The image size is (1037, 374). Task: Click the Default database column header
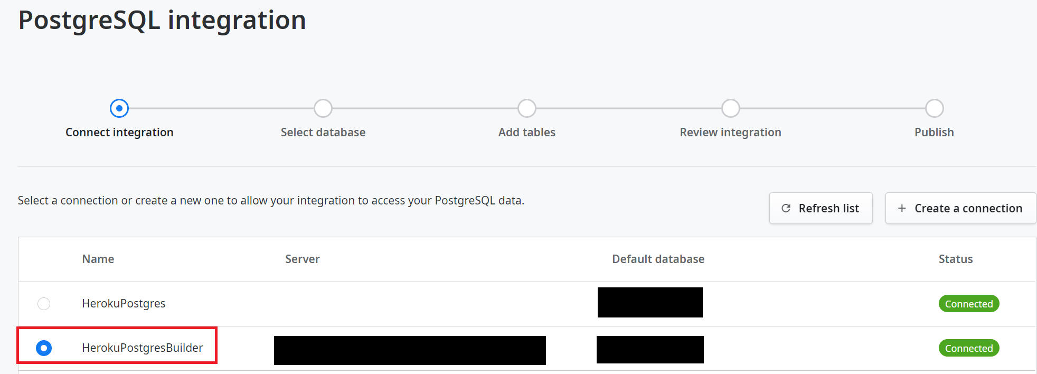click(x=658, y=259)
